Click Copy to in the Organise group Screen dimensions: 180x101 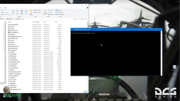click(17, 12)
